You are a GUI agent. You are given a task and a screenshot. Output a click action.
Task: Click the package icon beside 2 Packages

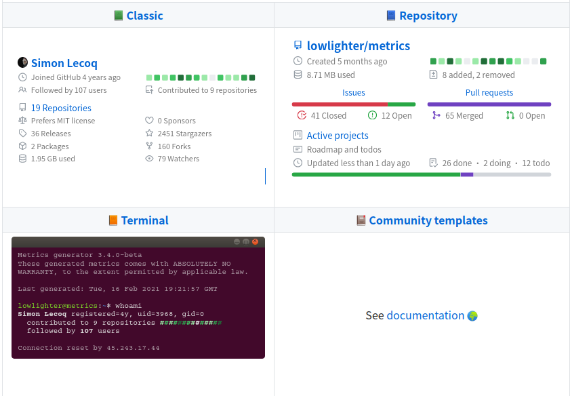tap(22, 146)
